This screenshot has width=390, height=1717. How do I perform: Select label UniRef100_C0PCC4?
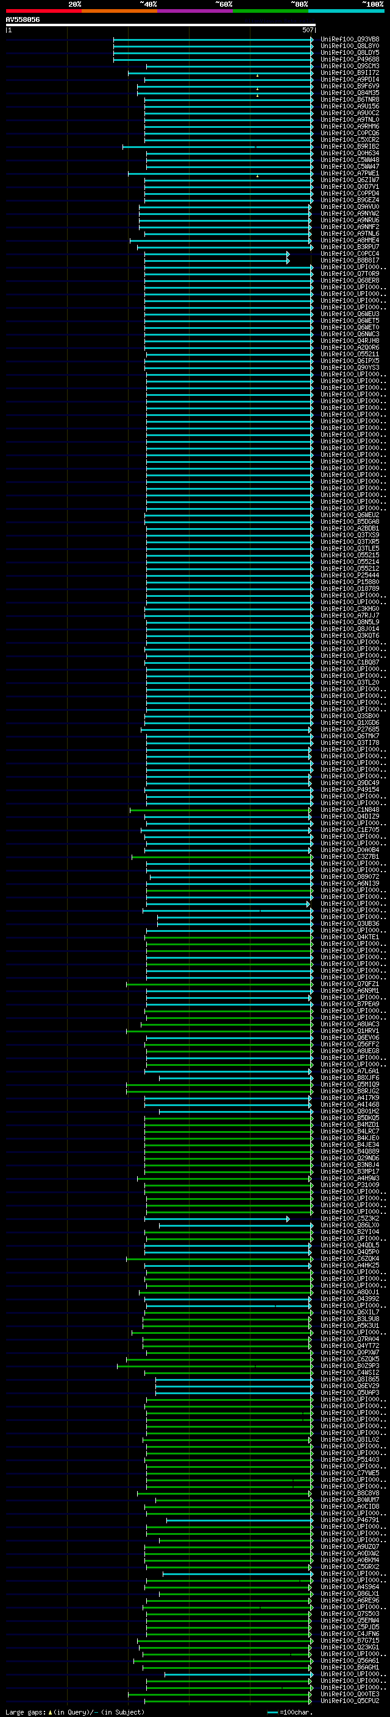(x=350, y=254)
